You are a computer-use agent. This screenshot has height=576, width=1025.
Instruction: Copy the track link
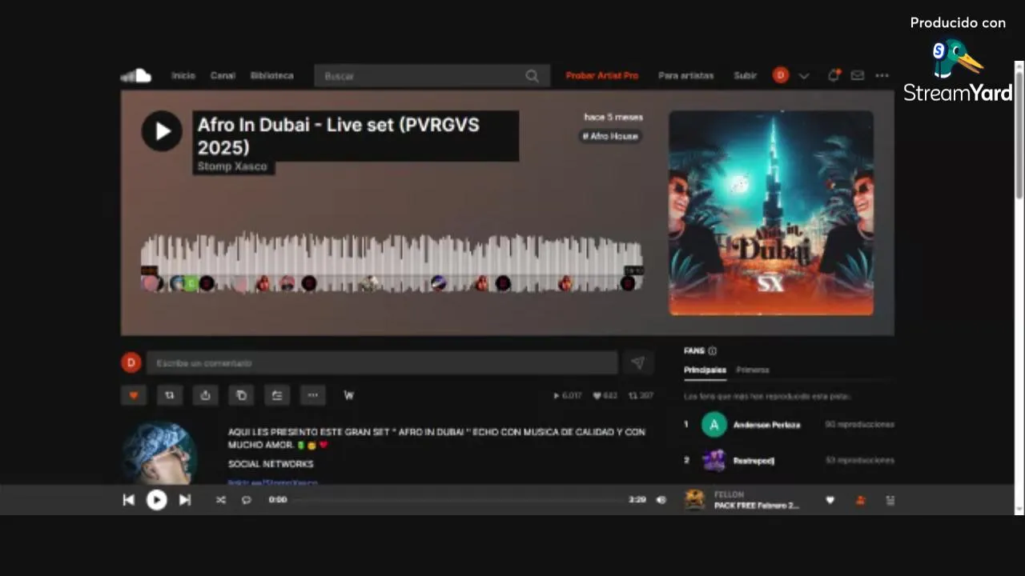tap(241, 395)
